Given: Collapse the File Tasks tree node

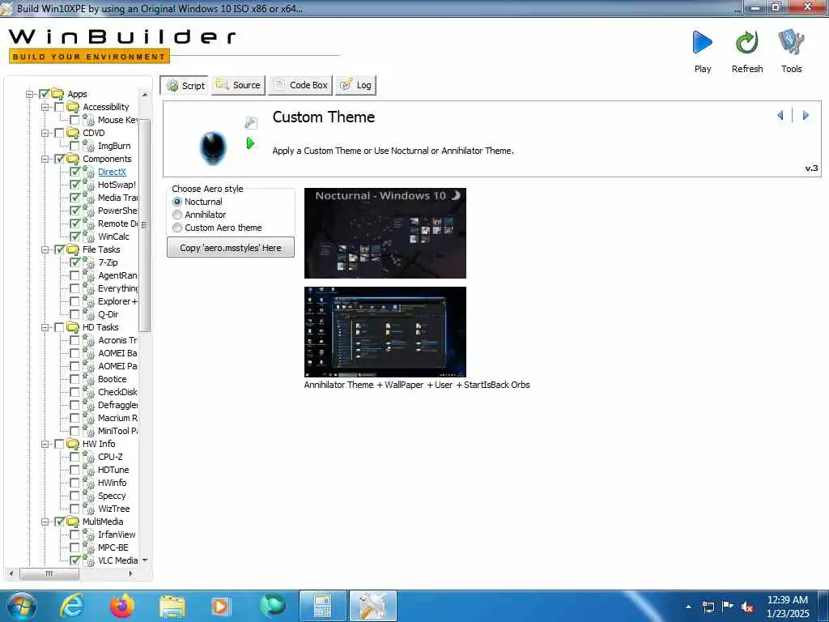Looking at the screenshot, I should click(x=45, y=249).
